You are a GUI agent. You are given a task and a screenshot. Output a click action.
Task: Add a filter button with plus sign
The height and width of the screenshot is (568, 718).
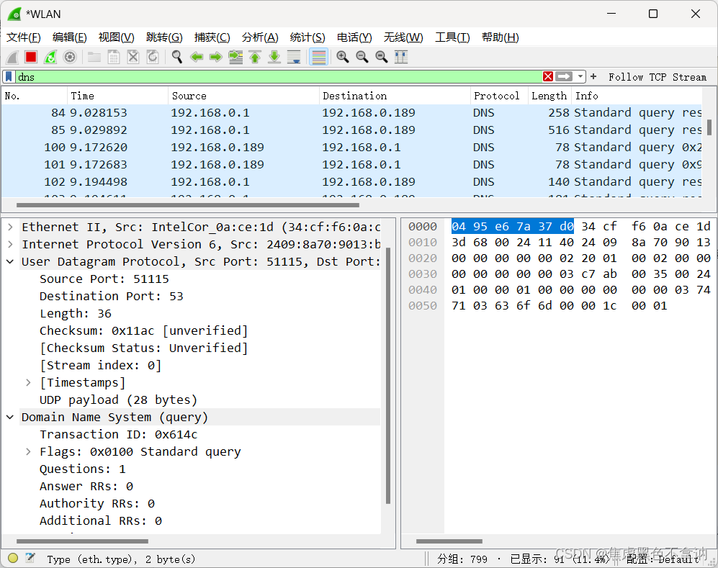(x=593, y=76)
